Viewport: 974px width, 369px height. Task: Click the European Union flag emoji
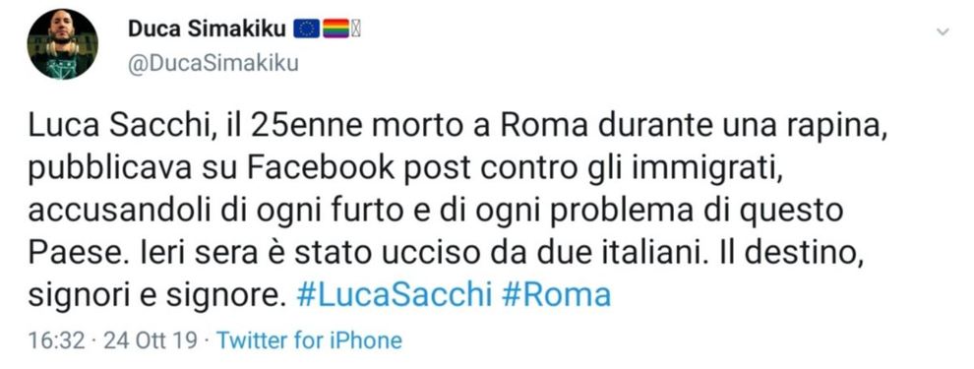coord(306,28)
